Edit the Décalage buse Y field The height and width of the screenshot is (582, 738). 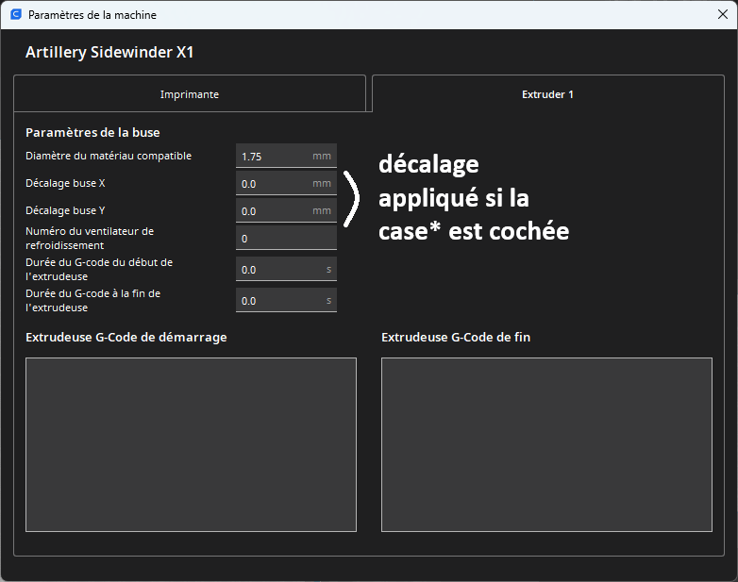tap(286, 210)
